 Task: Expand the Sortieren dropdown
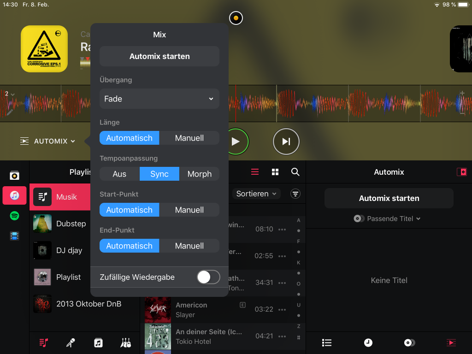257,194
